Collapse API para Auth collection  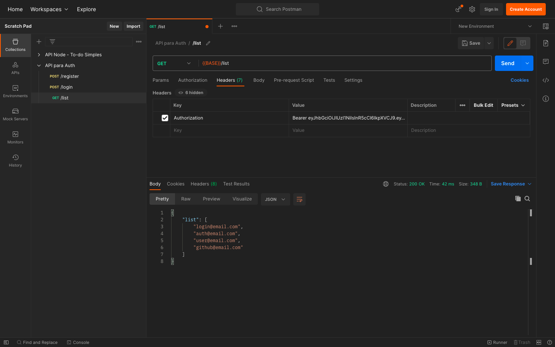39,66
